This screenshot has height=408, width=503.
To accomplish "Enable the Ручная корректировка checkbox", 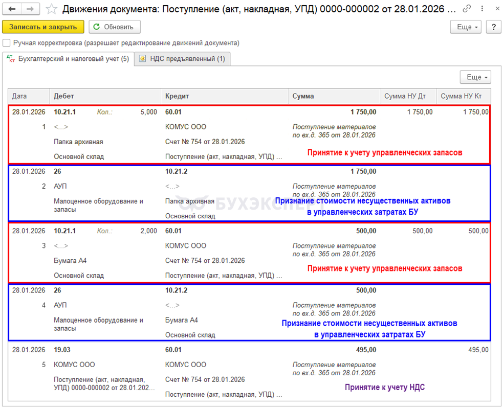I will 7,43.
